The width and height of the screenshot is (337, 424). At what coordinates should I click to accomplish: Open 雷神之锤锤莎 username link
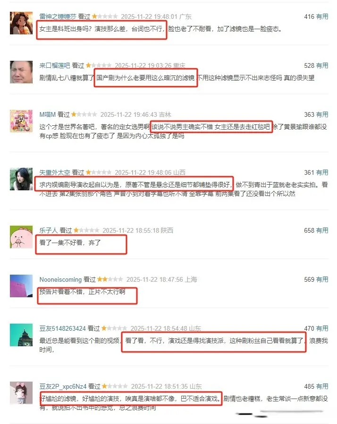(x=58, y=16)
